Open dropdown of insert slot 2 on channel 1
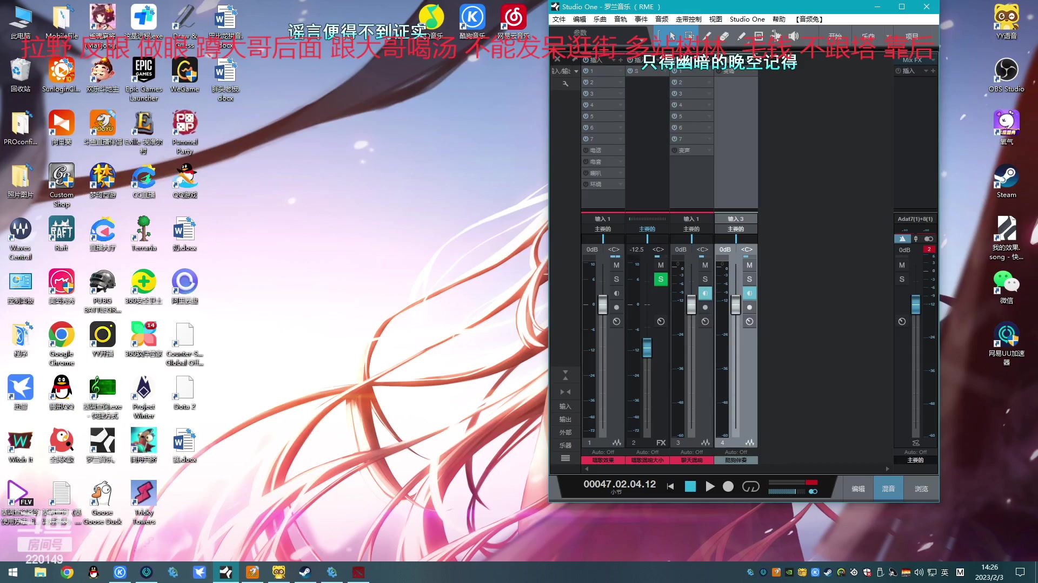The width and height of the screenshot is (1038, 583). [621, 82]
